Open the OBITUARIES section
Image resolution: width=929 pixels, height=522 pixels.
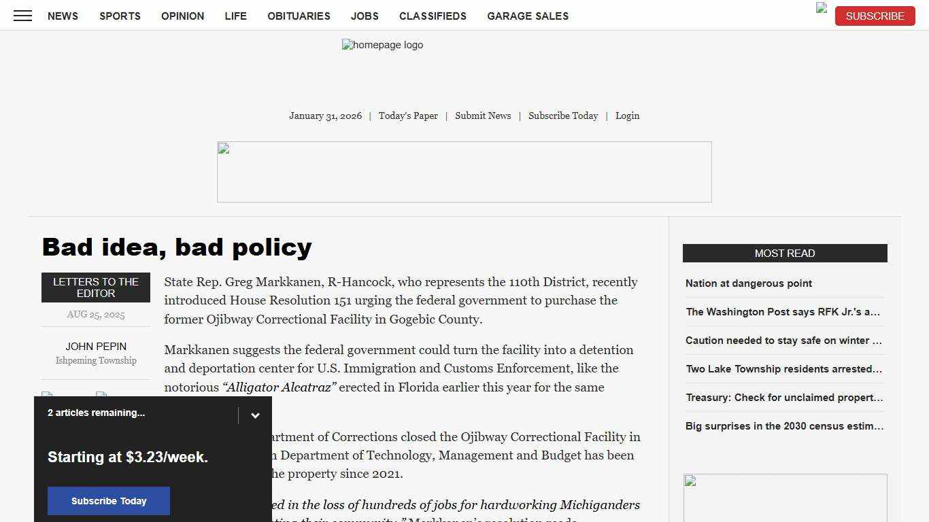coord(299,16)
